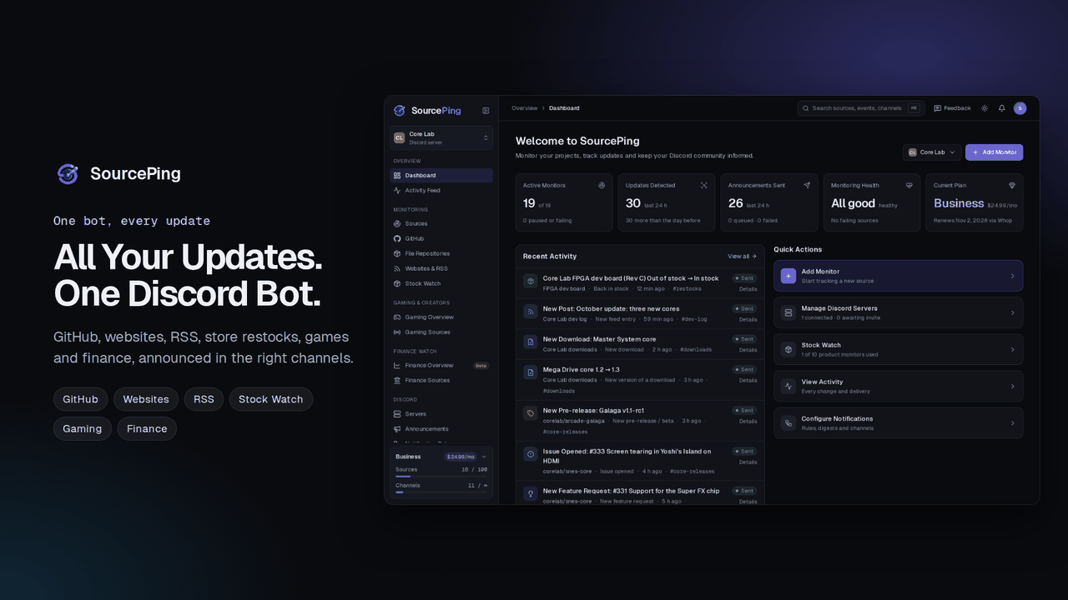Click the File Repositories icon in sidebar
This screenshot has width=1068, height=600.
(x=397, y=253)
